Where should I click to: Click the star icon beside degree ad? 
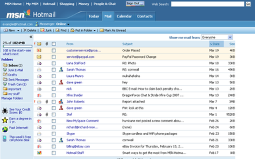click(5, 120)
